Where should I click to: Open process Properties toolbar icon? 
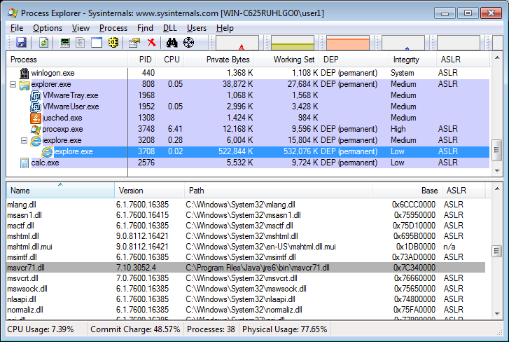[x=134, y=43]
